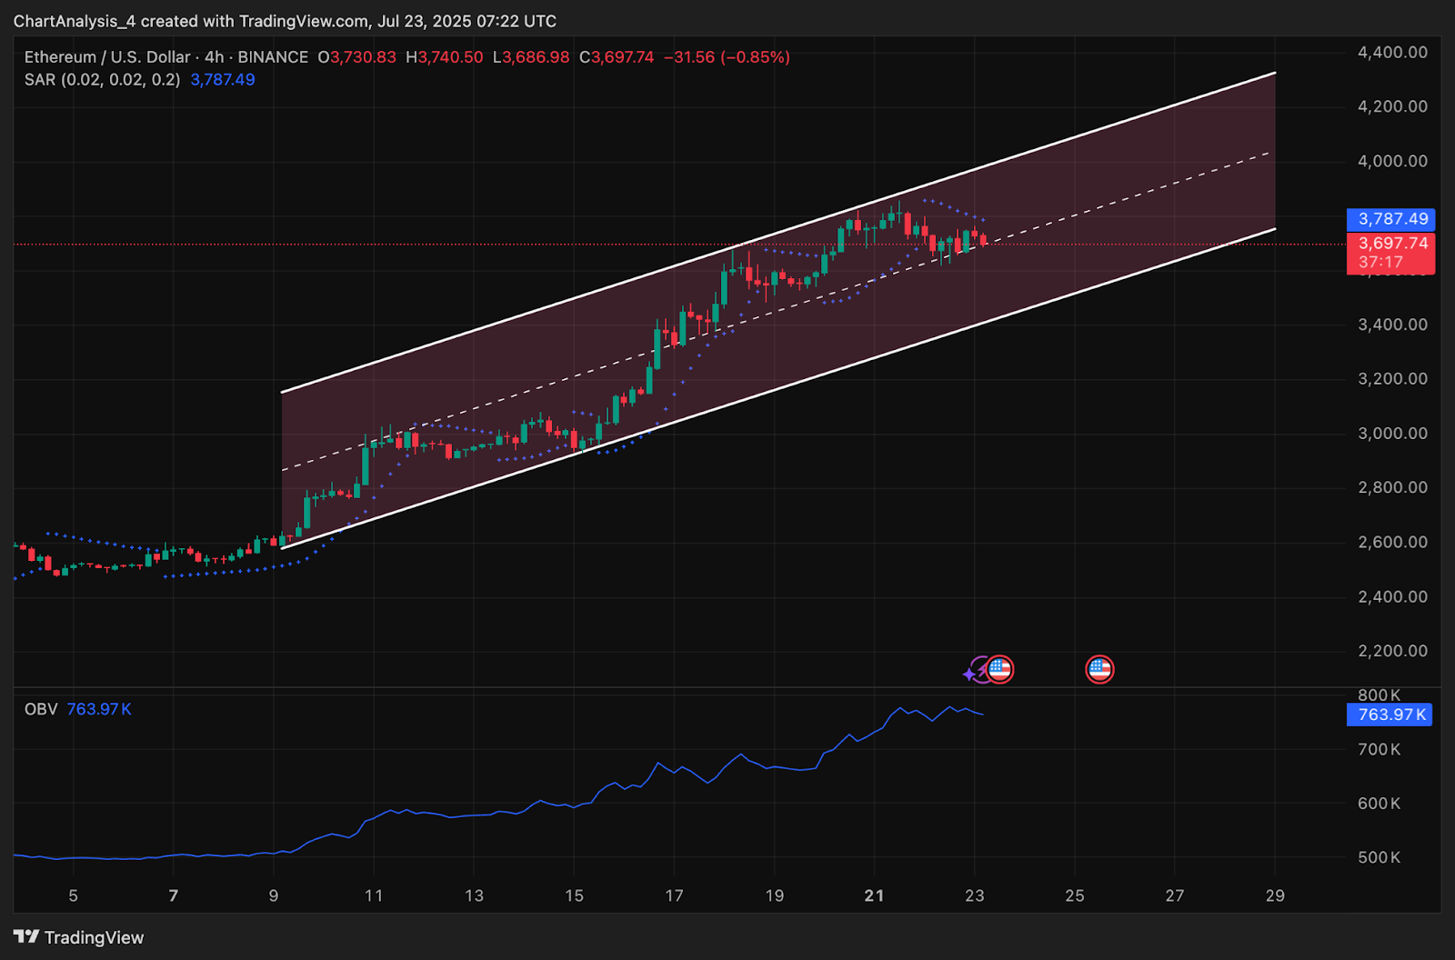Click date label 27 on the time axis
The height and width of the screenshot is (960, 1455).
(1175, 896)
